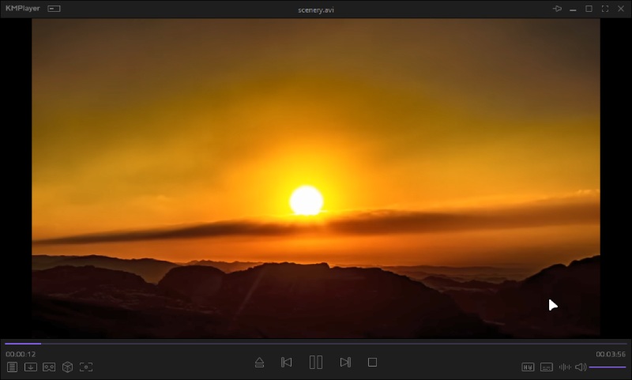Adjust the volume slider
Image resolution: width=632 pixels, height=380 pixels.
608,367
